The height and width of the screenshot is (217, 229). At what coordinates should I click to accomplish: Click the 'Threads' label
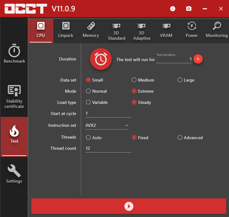pyautogui.click(x=68, y=137)
